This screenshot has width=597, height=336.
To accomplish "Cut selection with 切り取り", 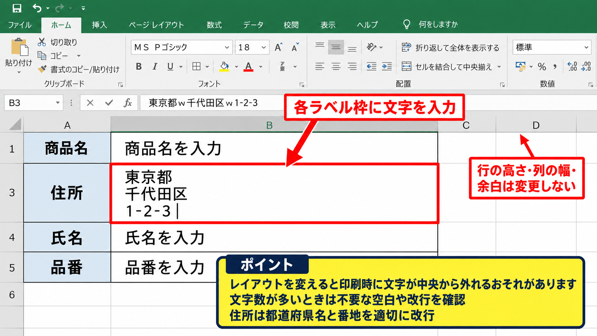I will click(57, 42).
